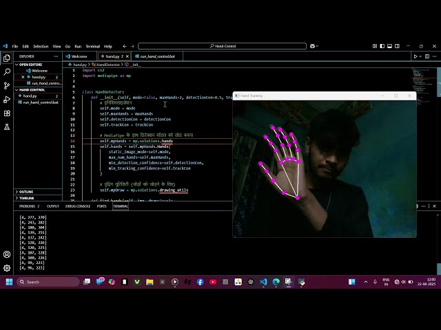Screen dimensions: 441x330
Task: Switch to run_hand_control.bat tab
Action: pyautogui.click(x=157, y=56)
